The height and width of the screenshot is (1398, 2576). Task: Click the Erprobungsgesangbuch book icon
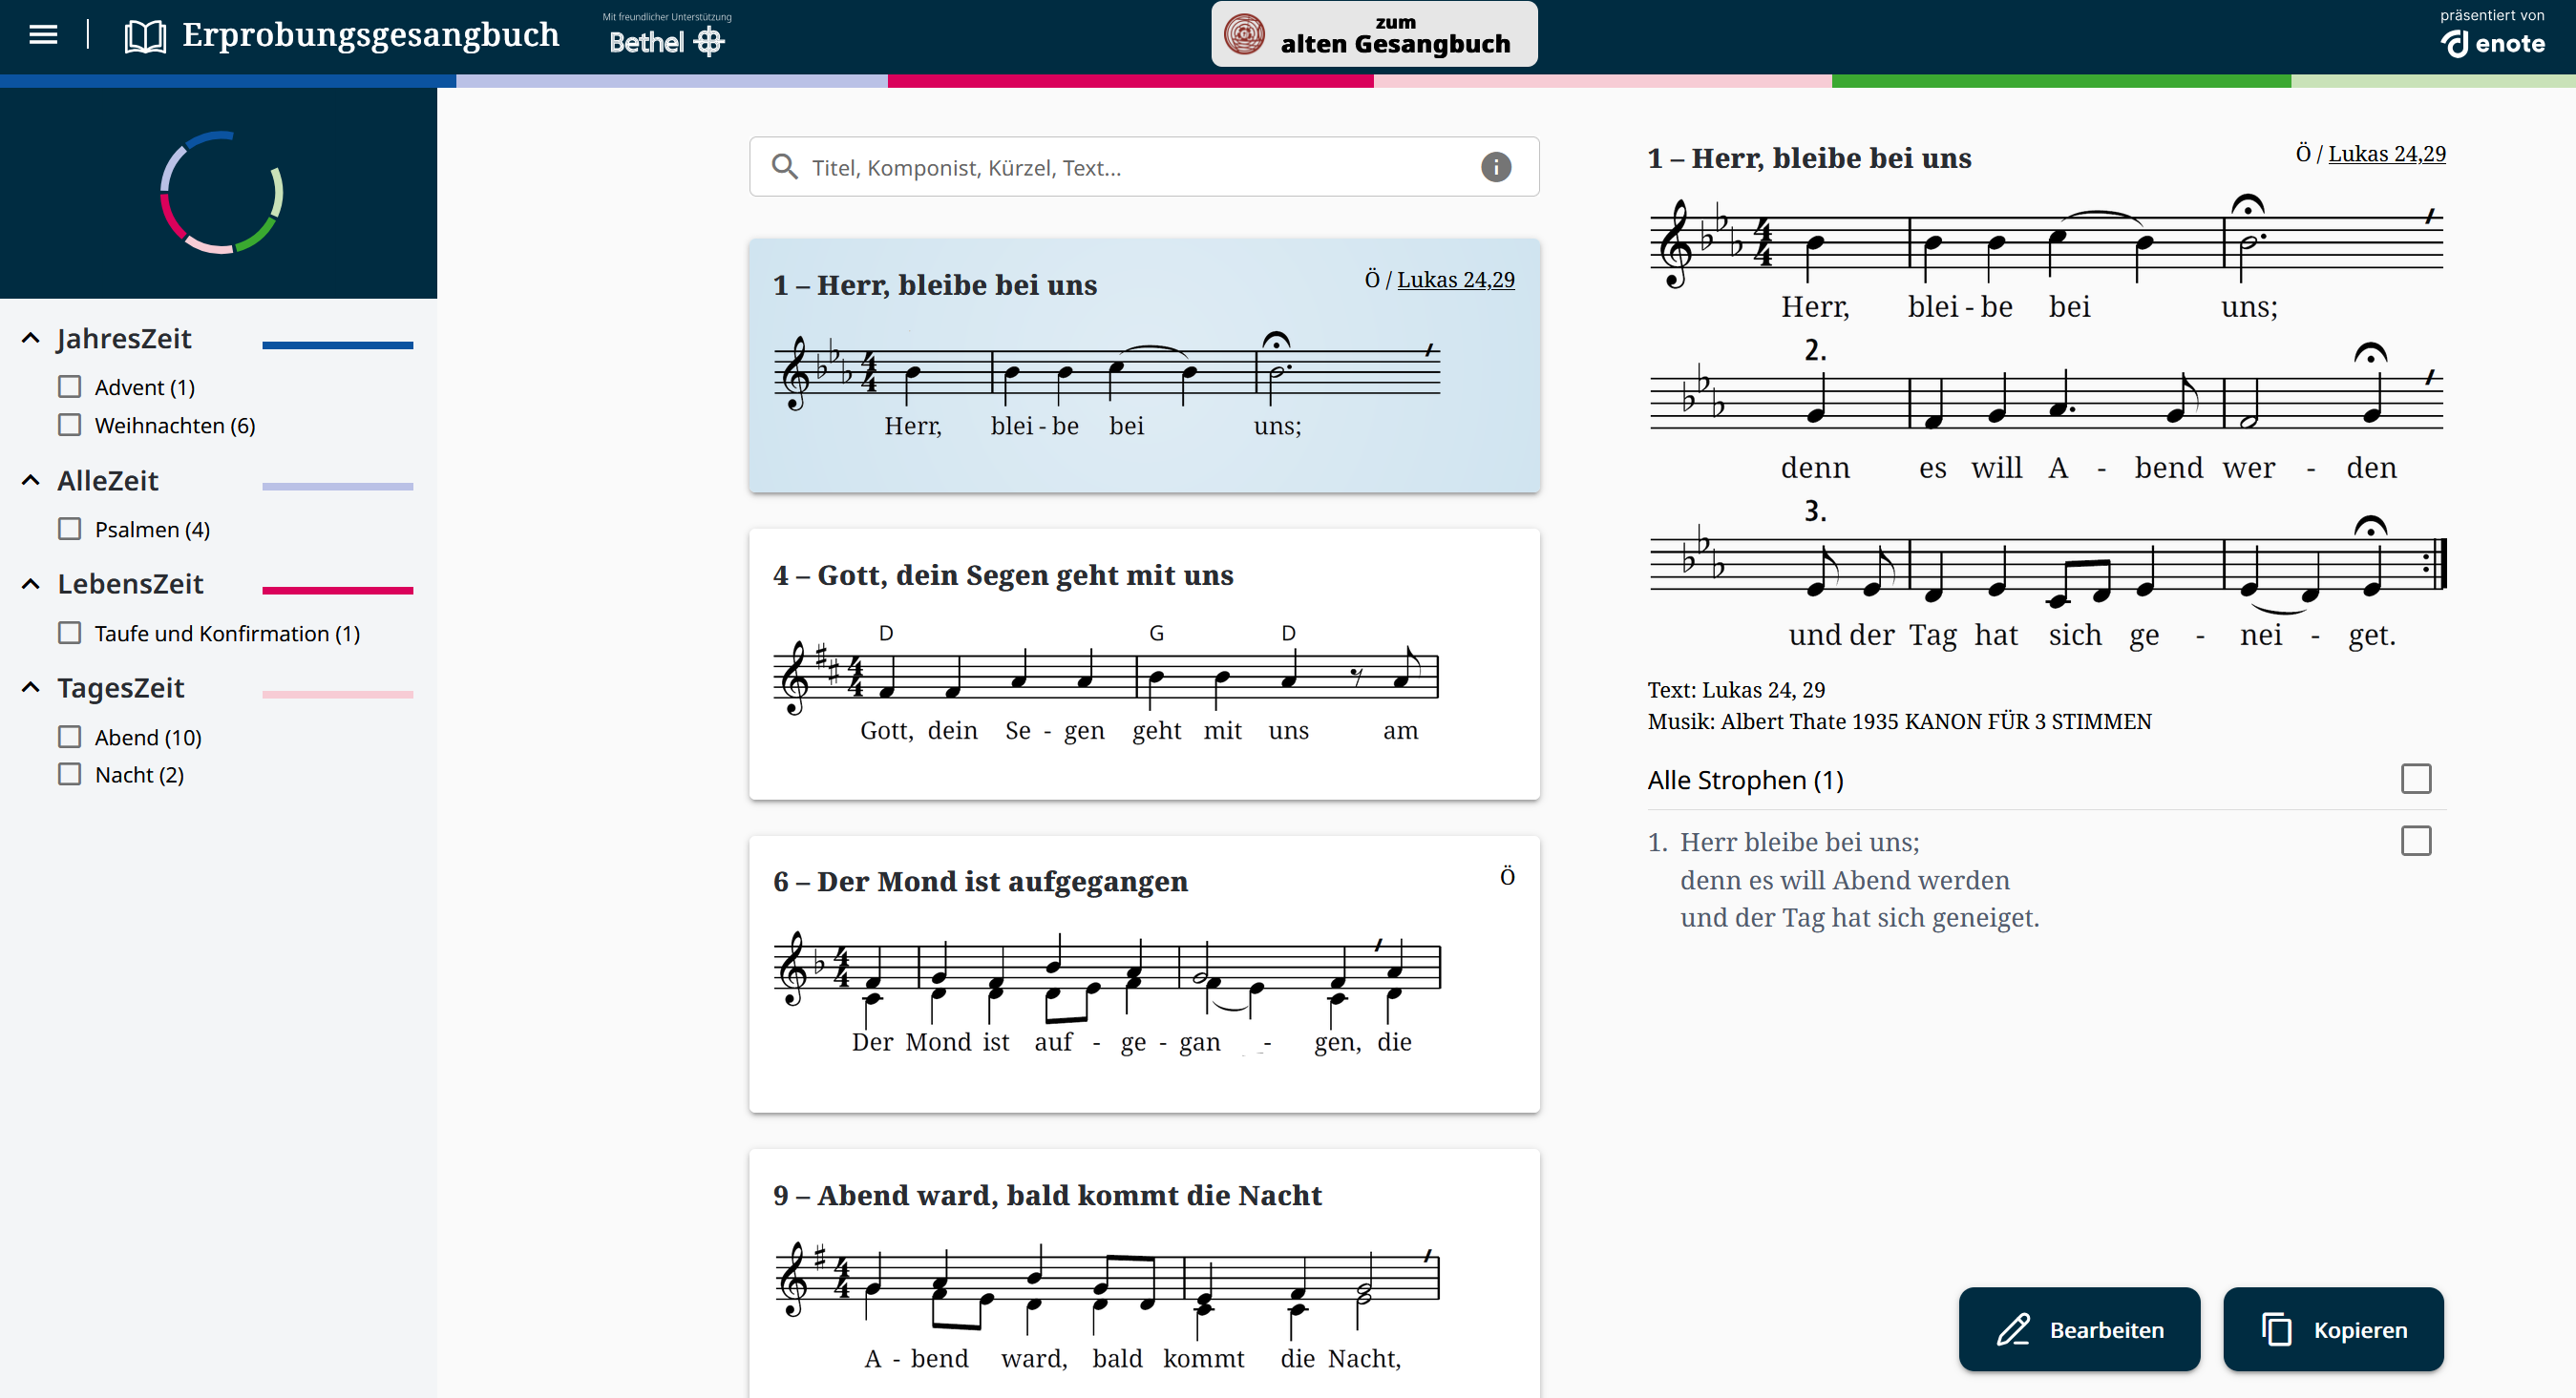click(145, 36)
